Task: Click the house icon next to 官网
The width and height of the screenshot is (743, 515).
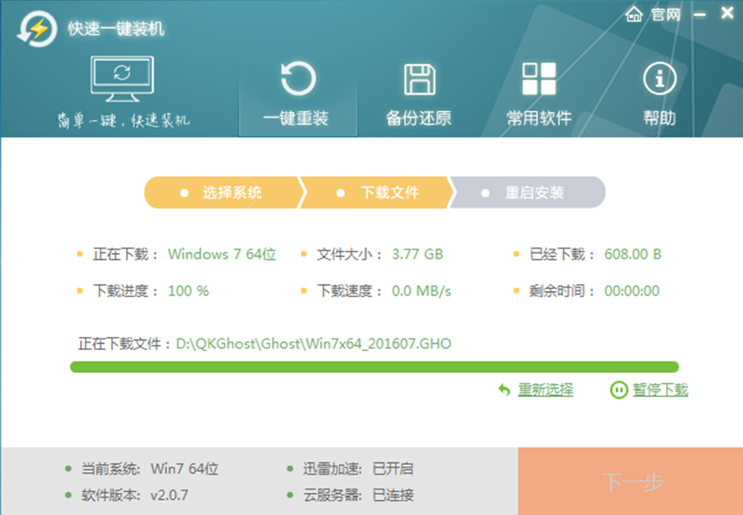Action: tap(634, 14)
